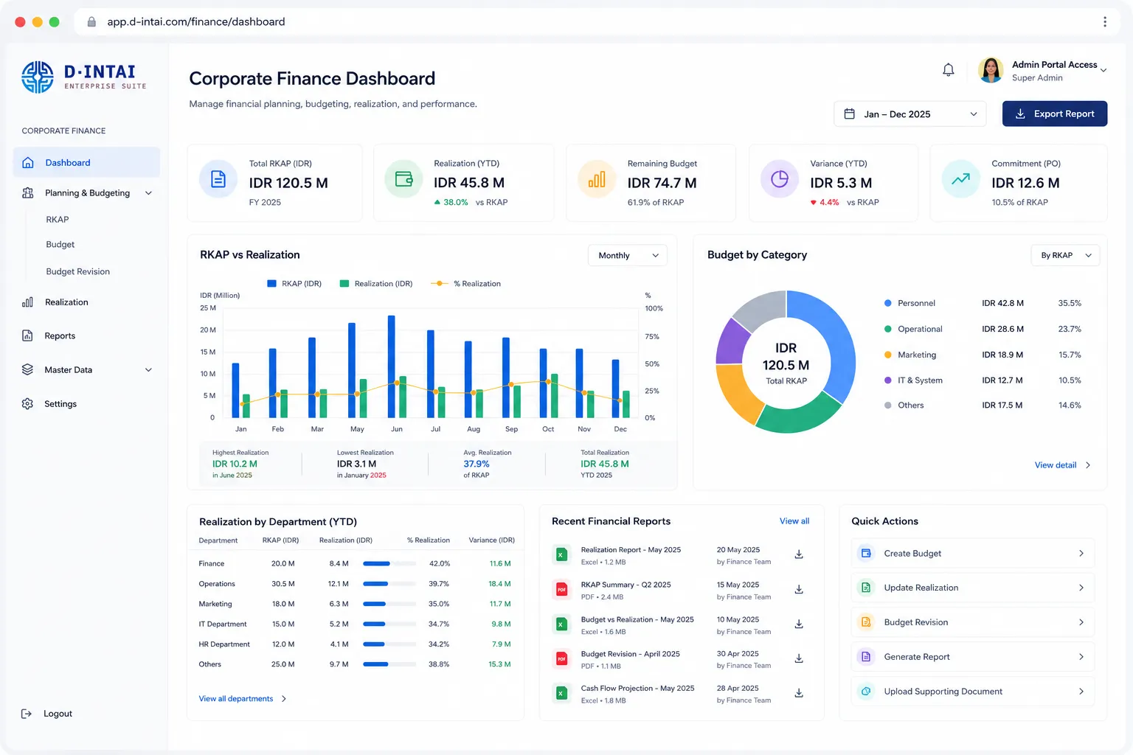Click the Budget Revision quick action chevron
This screenshot has height=755, width=1133.
coord(1081,622)
